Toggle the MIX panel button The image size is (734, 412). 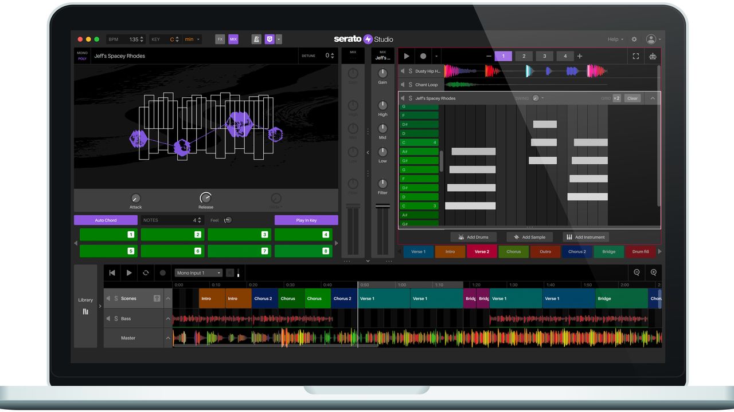[233, 39]
